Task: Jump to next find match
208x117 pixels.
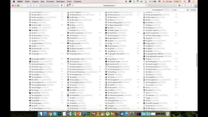Action: coord(168,10)
